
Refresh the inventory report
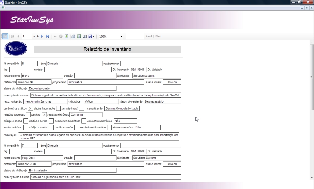pyautogui.click(x=67, y=37)
